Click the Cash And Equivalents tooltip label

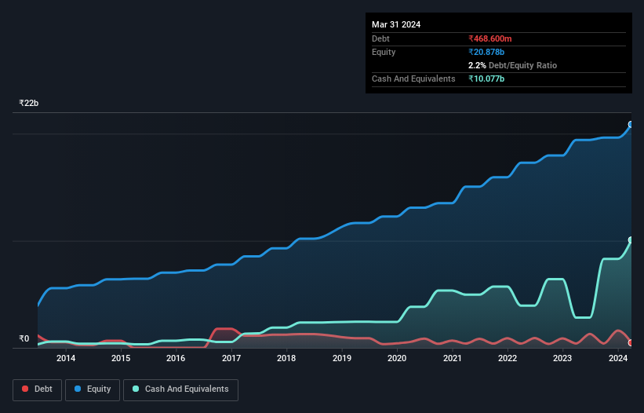pyautogui.click(x=413, y=79)
